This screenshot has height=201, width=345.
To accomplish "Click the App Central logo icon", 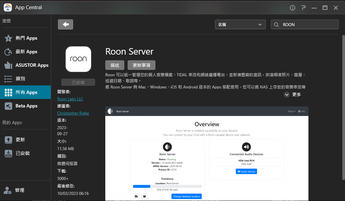I will 8,7.
